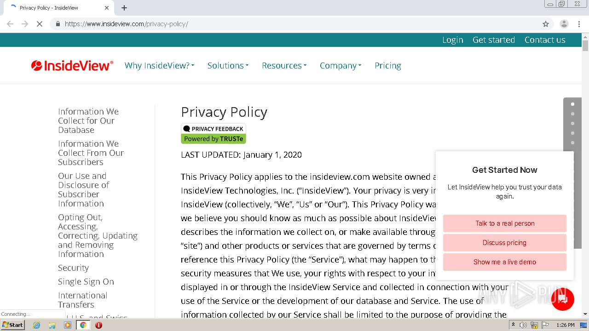Launch Internet Explorer from the taskbar

(x=36, y=325)
